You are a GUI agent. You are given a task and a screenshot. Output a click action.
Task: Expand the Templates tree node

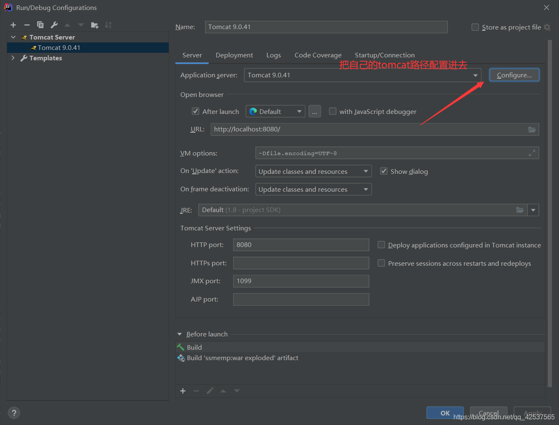pos(13,58)
